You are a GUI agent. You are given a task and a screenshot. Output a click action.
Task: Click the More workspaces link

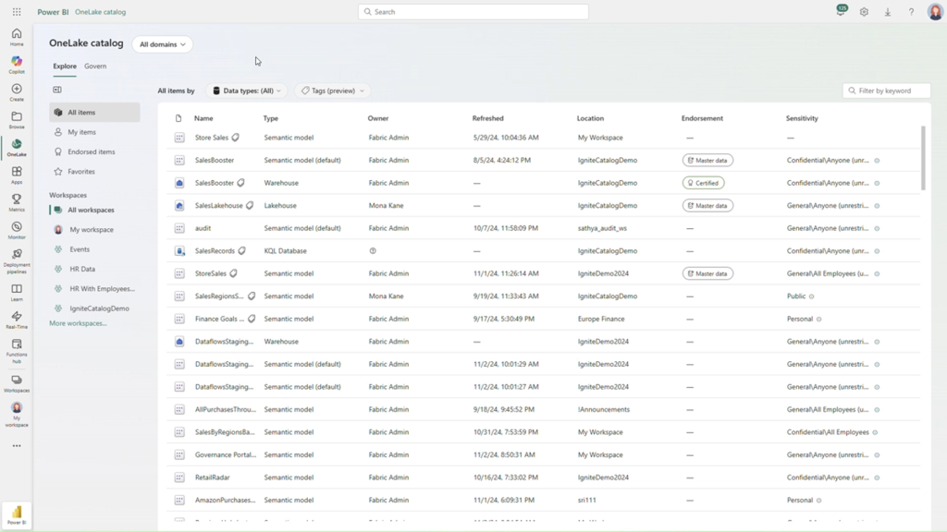coord(78,323)
